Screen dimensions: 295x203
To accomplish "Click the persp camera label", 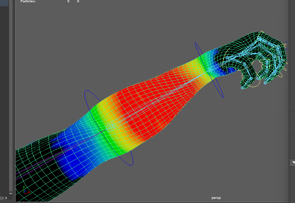I will (x=216, y=198).
